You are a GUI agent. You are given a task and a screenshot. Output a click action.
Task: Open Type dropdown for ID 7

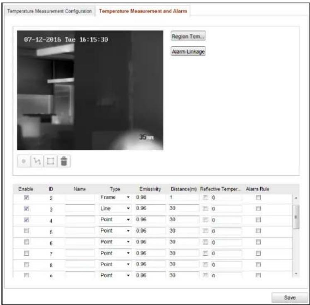point(115,253)
